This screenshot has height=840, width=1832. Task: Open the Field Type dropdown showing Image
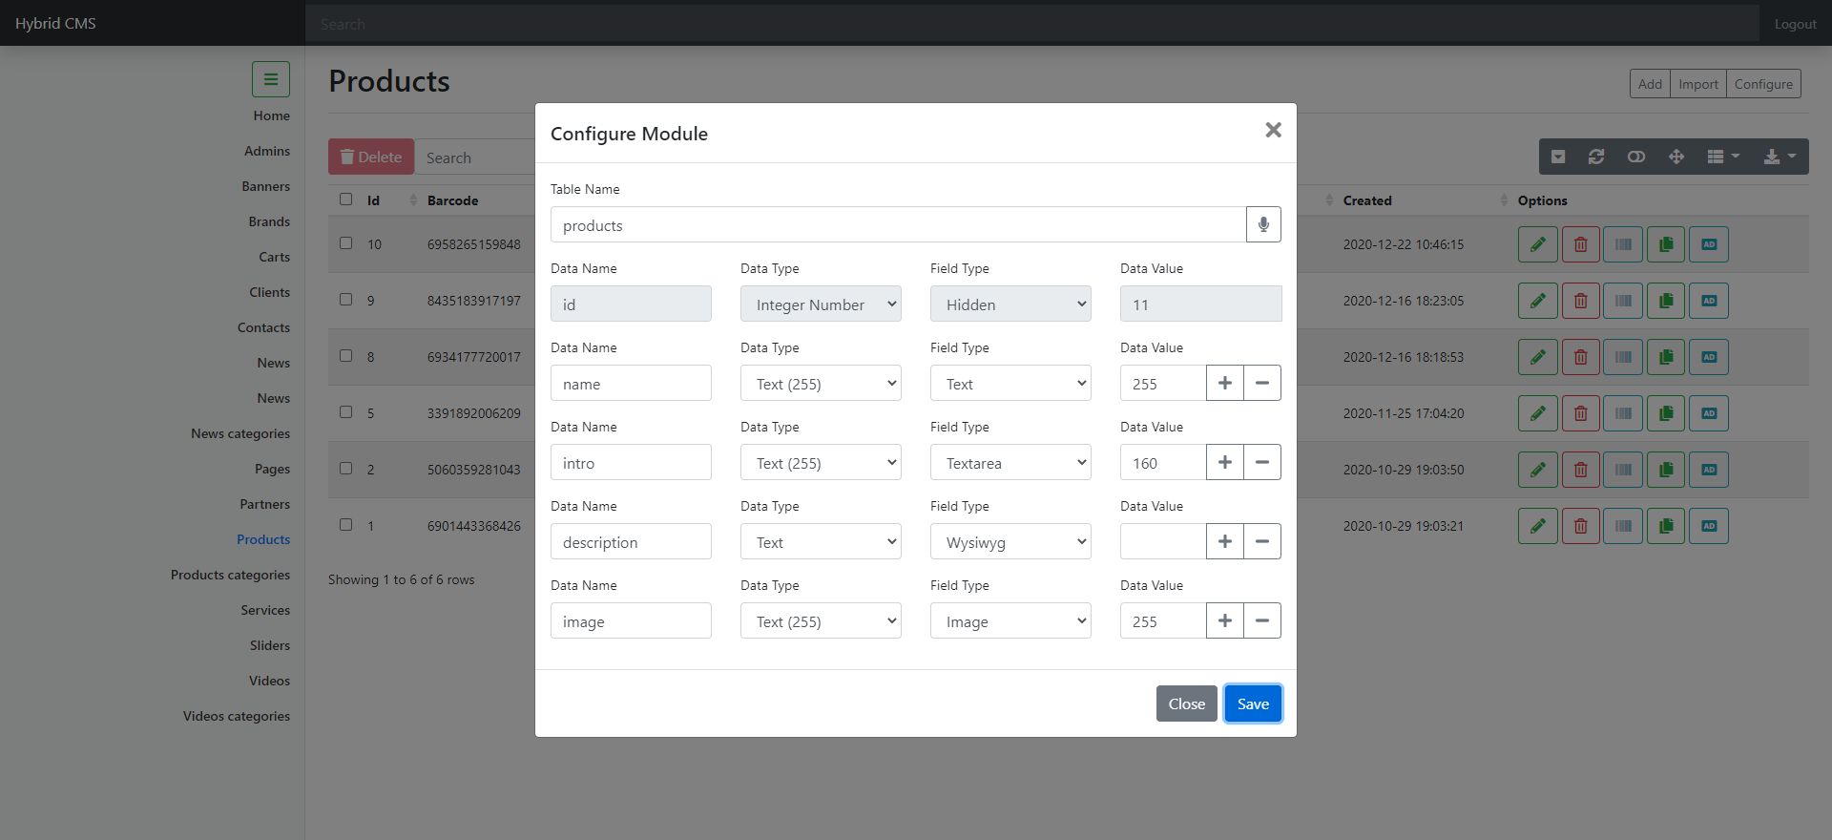point(1010,621)
